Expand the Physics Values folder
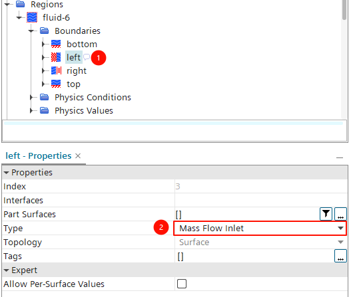 pos(31,110)
